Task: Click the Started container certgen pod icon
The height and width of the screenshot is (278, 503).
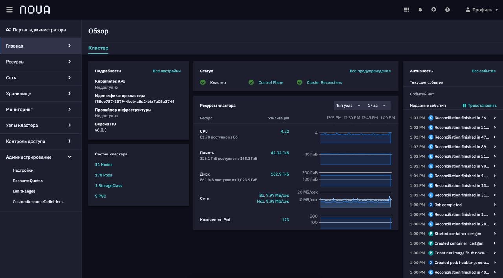Action: 431,234
